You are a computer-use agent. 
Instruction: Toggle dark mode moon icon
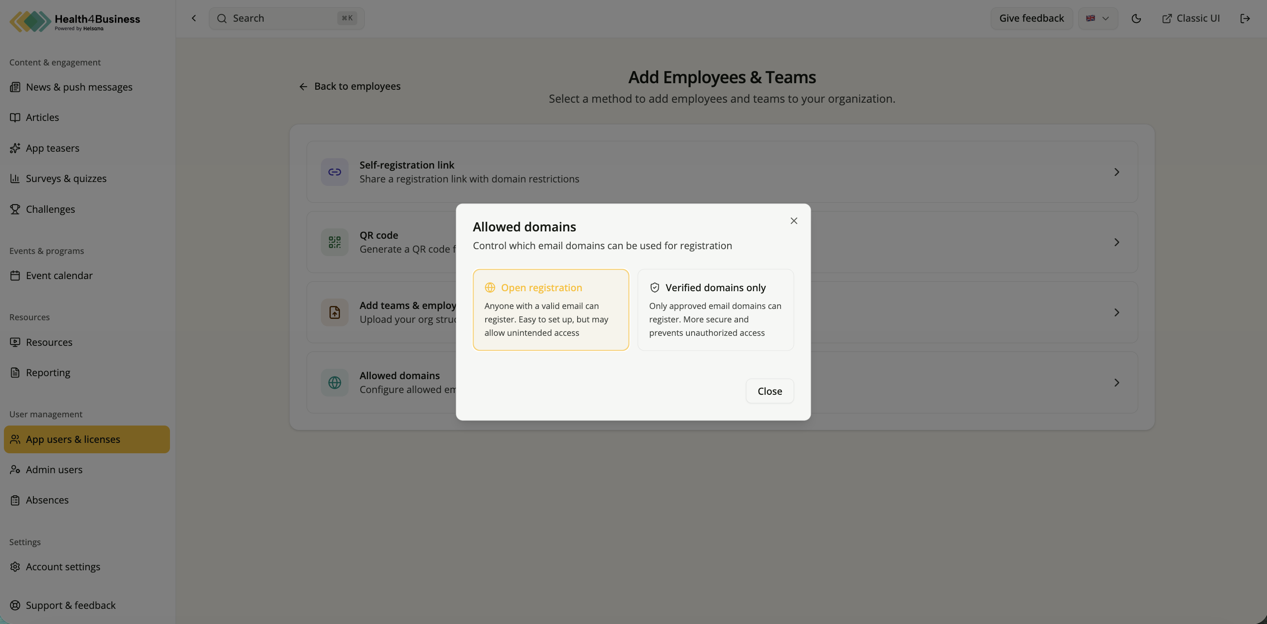coord(1136,19)
